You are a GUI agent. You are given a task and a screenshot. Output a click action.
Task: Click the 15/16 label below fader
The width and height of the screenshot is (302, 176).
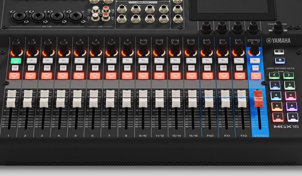(194, 136)
